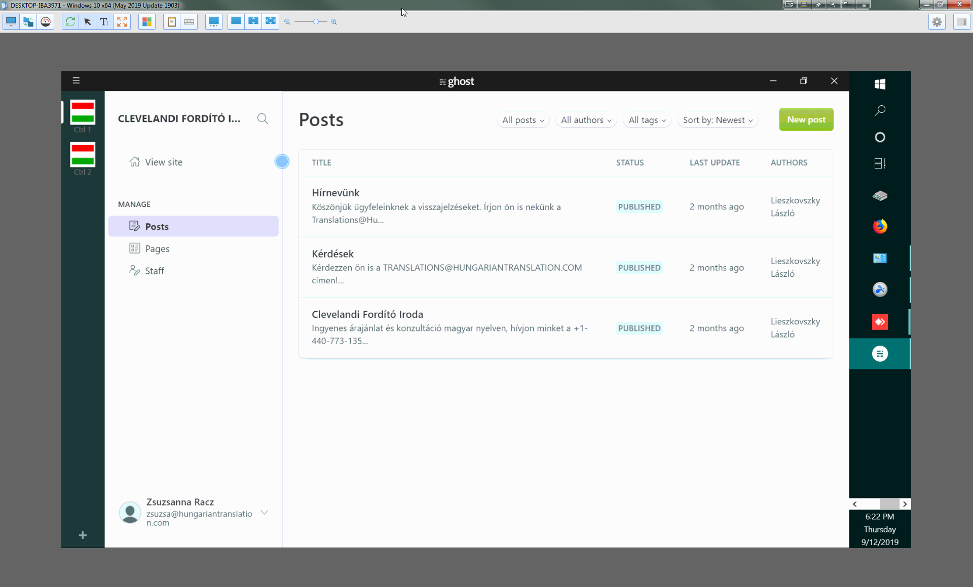Click the New post button

(x=806, y=119)
